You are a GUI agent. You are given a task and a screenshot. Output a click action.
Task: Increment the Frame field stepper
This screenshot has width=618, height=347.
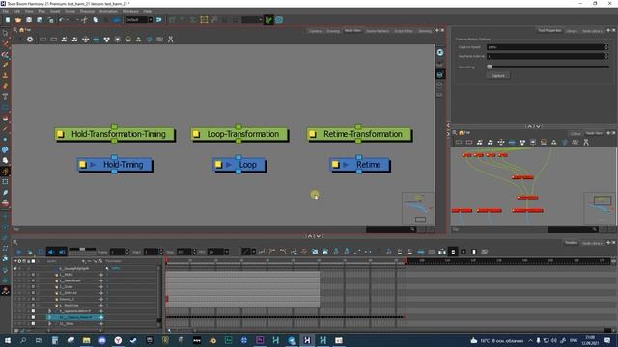(x=126, y=250)
